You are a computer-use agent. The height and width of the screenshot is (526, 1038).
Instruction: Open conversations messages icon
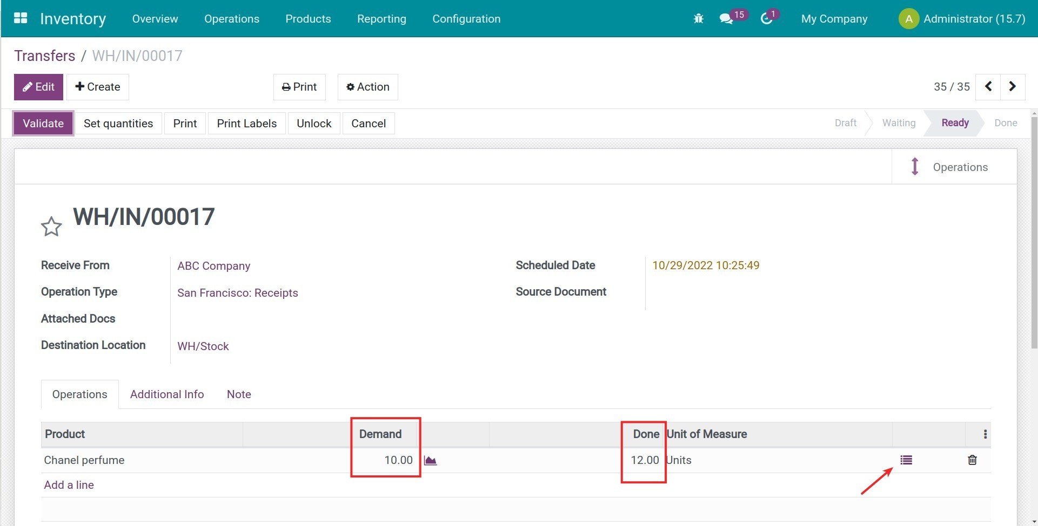point(726,19)
